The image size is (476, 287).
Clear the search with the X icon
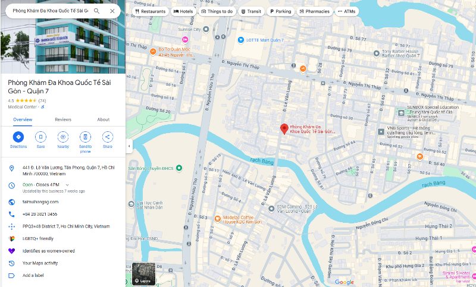(x=112, y=11)
